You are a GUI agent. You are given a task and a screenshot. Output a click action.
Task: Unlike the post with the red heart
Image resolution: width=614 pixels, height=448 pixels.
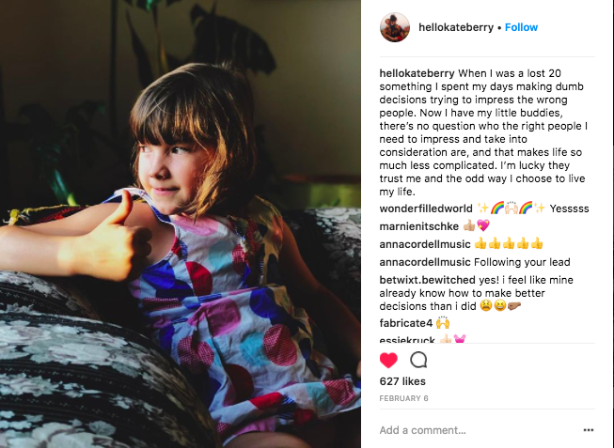point(388,360)
